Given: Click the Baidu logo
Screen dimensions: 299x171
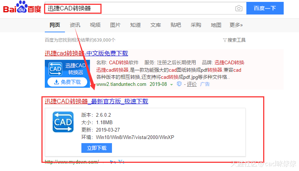Looking at the screenshot, I should click(22, 7).
